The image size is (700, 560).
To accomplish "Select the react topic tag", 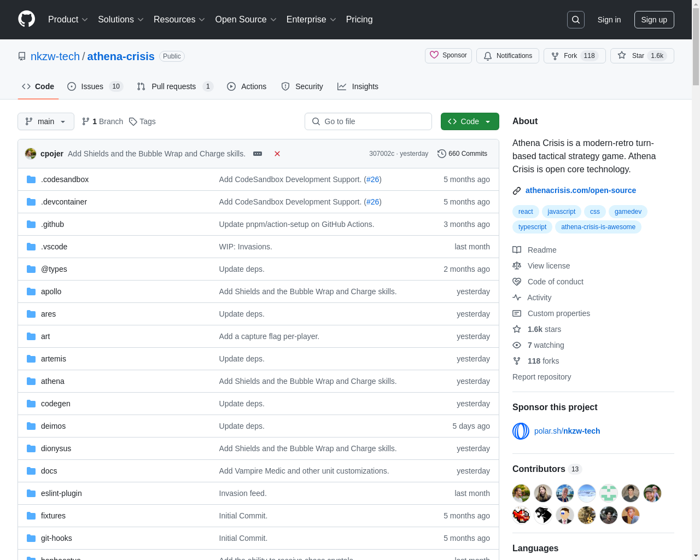I will (526, 212).
